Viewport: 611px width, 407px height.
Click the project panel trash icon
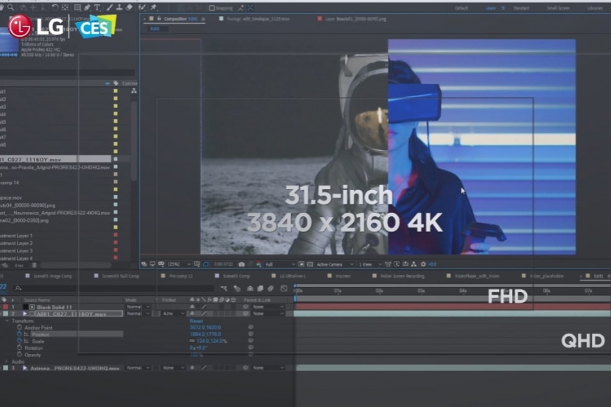35,266
